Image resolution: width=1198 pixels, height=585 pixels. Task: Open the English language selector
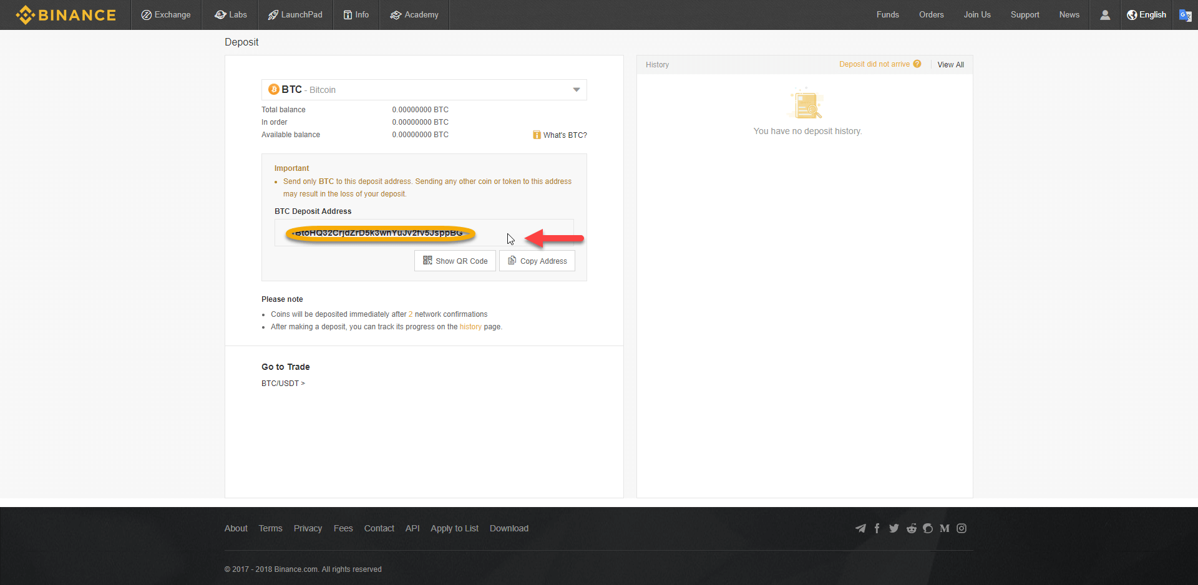1146,15
